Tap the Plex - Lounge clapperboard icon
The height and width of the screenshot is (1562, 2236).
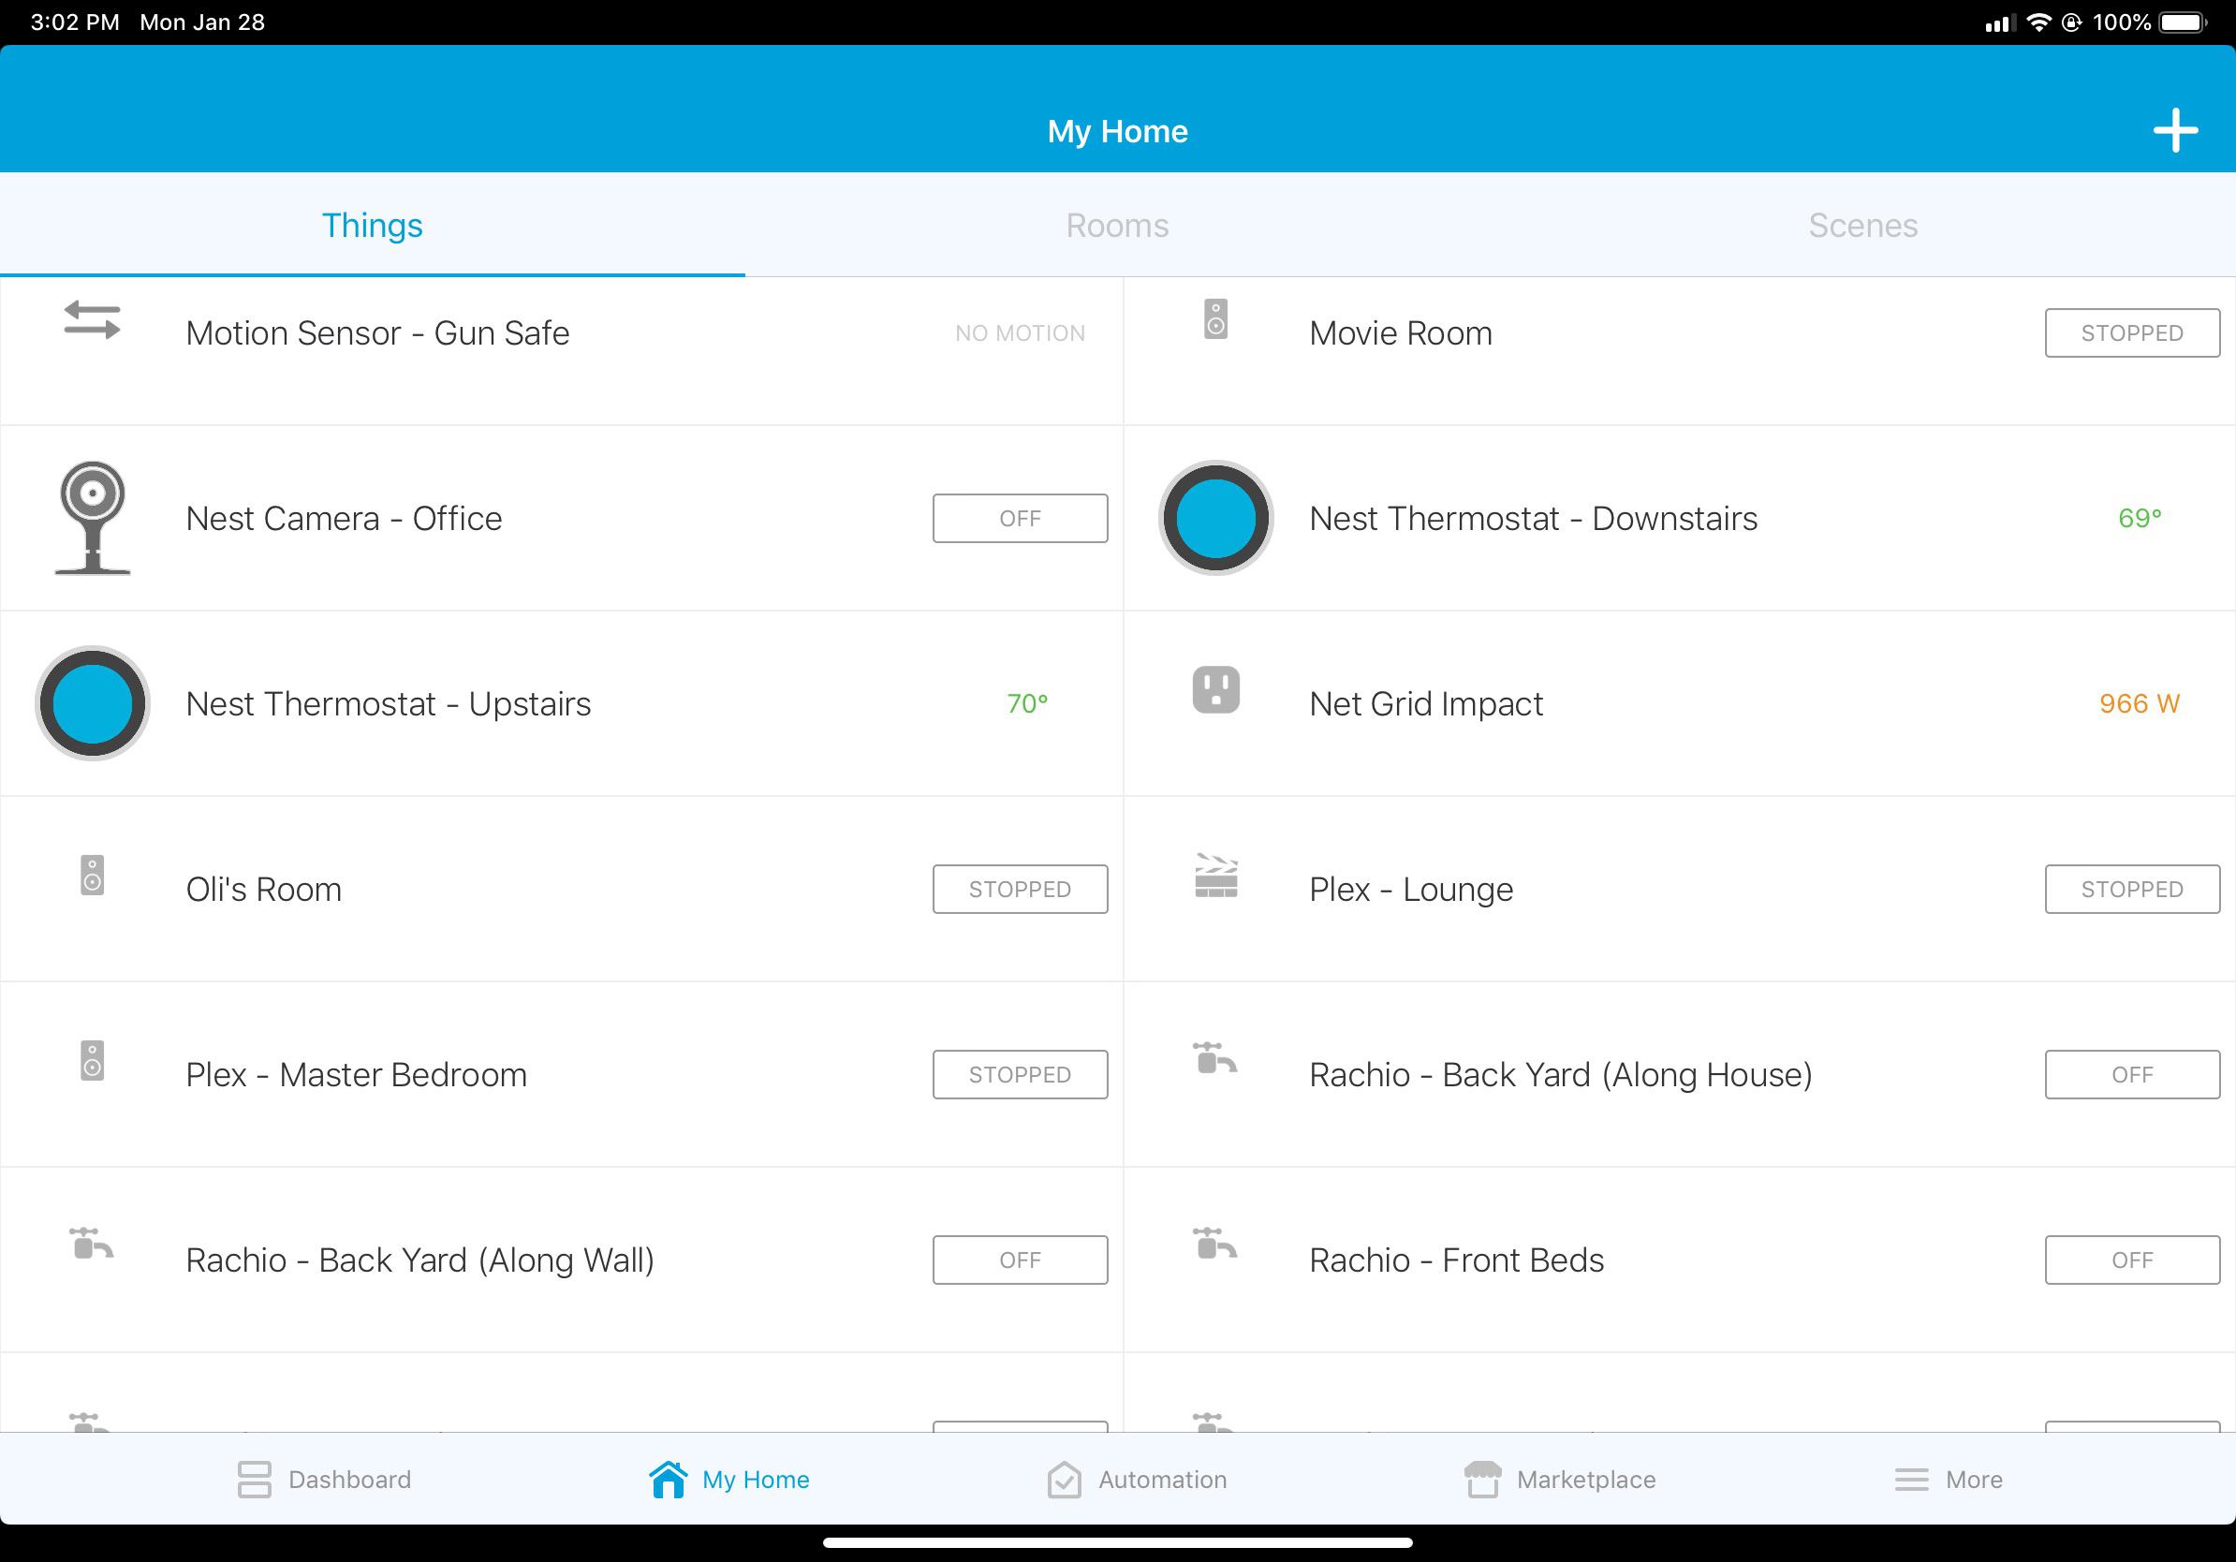1215,876
